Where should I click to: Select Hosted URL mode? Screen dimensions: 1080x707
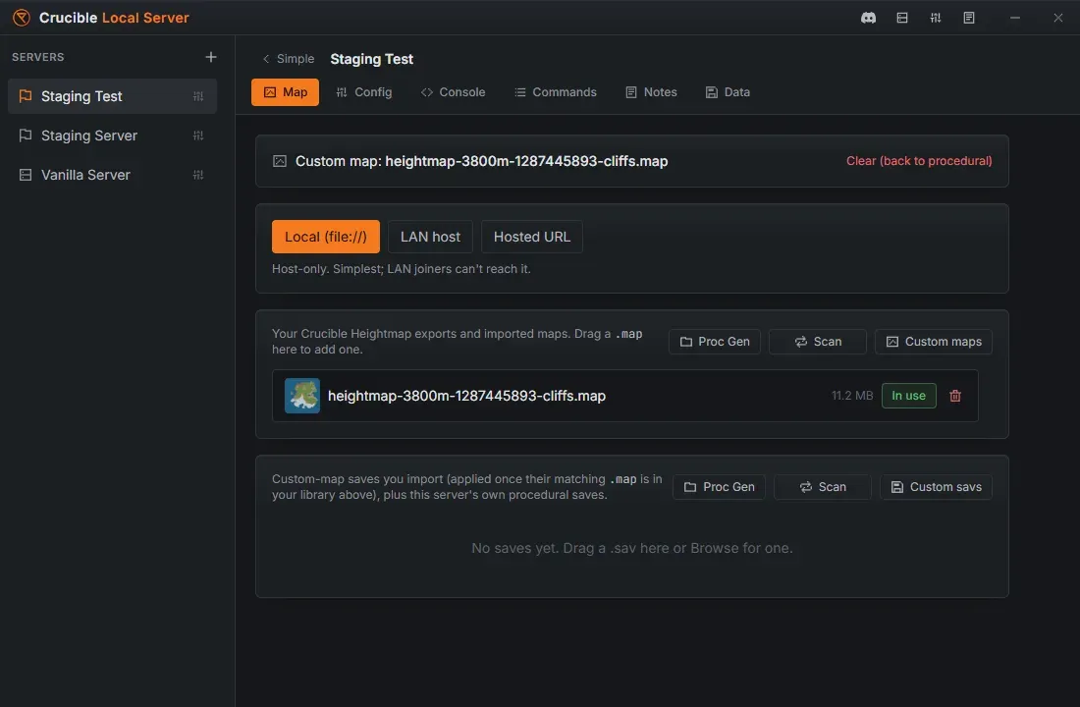(532, 237)
